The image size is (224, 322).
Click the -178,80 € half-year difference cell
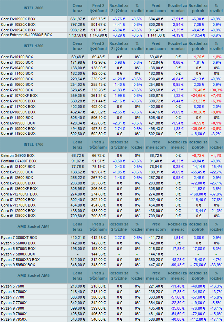(x=198, y=265)
